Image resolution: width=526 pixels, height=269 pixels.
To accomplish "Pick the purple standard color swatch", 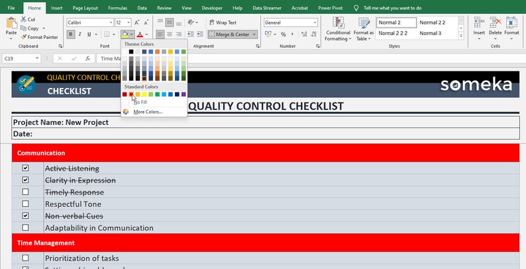I will pyautogui.click(x=184, y=95).
